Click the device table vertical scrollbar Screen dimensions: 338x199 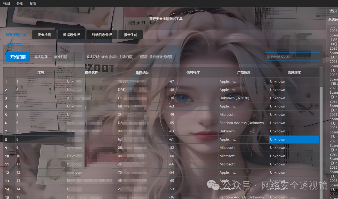point(321,133)
